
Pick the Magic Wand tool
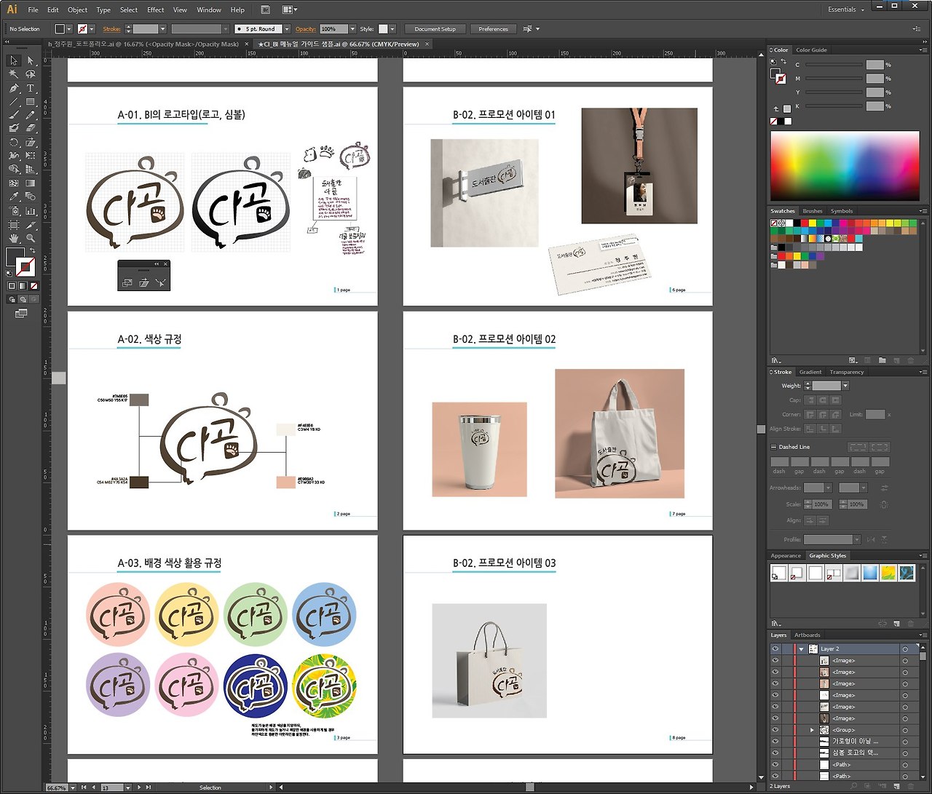pyautogui.click(x=13, y=74)
